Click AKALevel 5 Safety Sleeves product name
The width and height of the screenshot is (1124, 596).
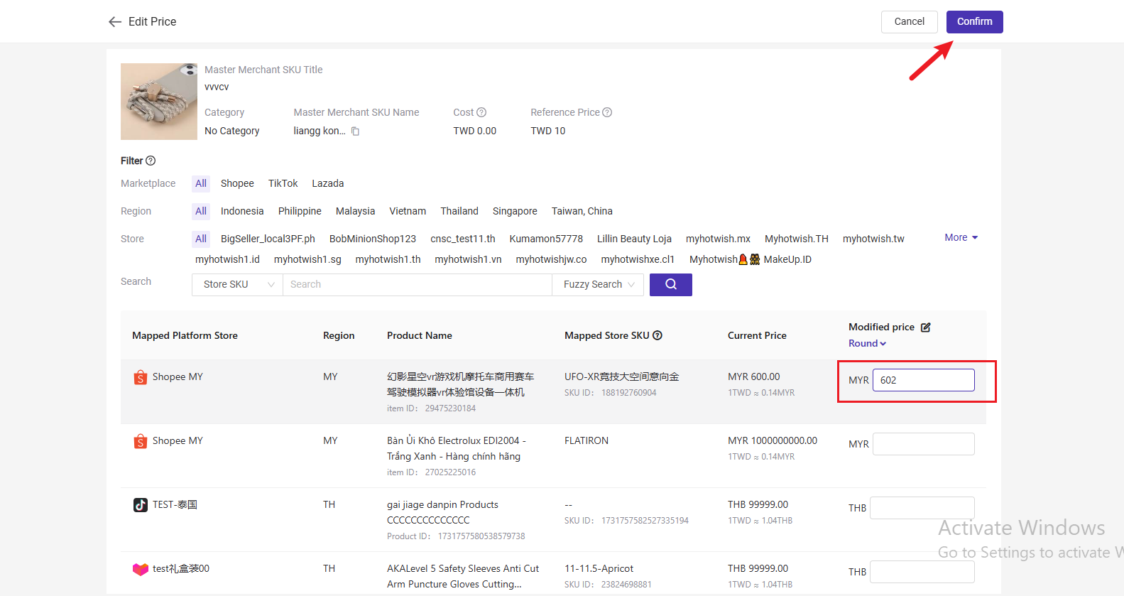463,576
